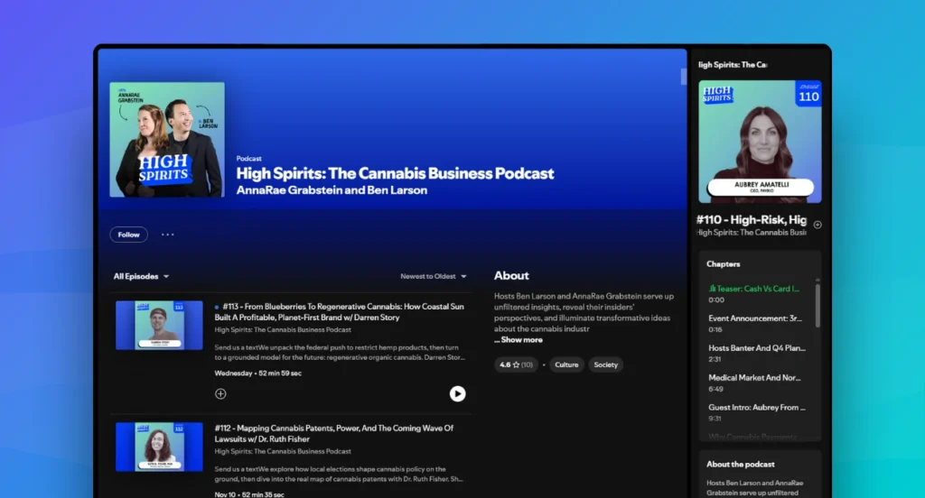This screenshot has width=925, height=498.
Task: Click episode #113 description text
Action: pyautogui.click(x=340, y=353)
